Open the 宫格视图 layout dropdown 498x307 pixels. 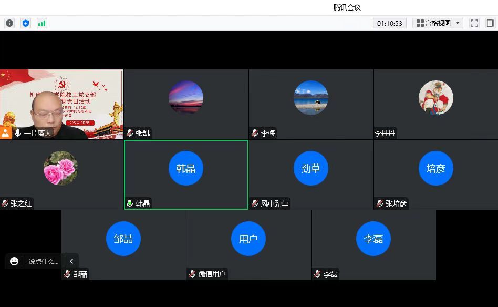pos(458,23)
